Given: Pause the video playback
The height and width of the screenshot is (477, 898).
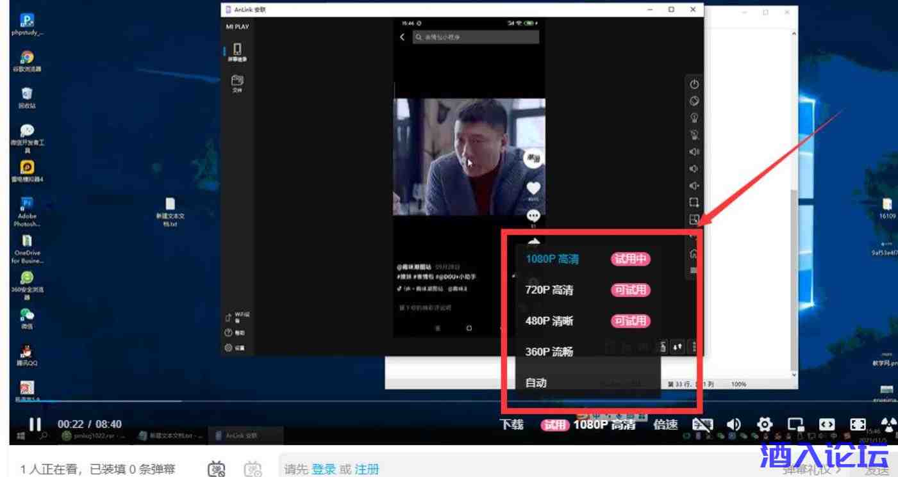Looking at the screenshot, I should click(35, 424).
